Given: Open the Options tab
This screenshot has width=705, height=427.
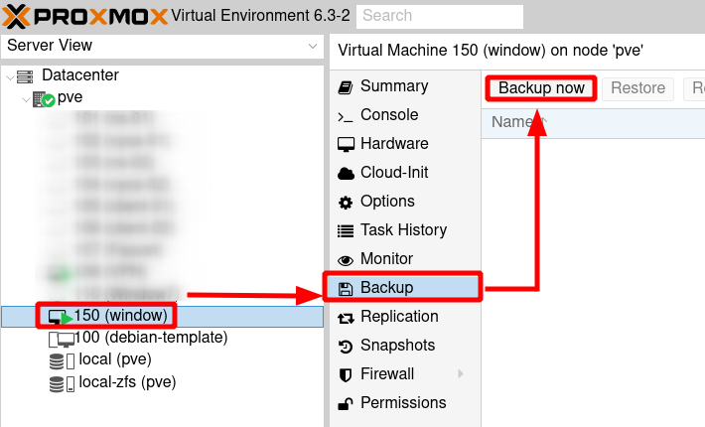Looking at the screenshot, I should [x=387, y=201].
